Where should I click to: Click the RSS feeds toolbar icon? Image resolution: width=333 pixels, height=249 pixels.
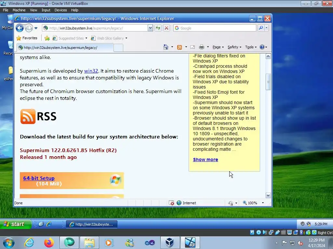click(180, 47)
